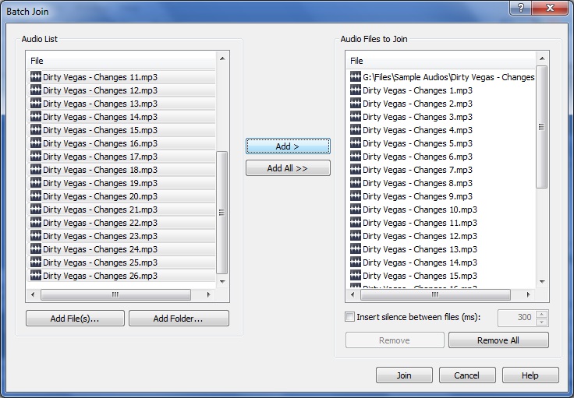Image resolution: width=574 pixels, height=398 pixels.
Task: Click waveform icon of Changes 13.mp3 in join list
Action: pos(356,249)
